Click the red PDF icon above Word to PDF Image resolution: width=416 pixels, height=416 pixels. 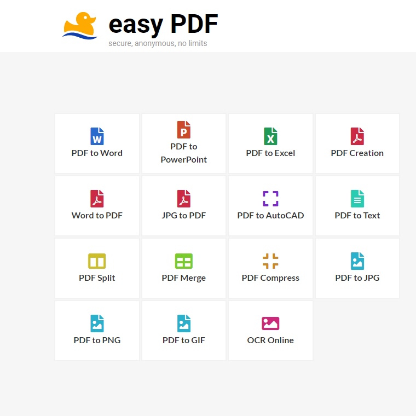pos(97,199)
